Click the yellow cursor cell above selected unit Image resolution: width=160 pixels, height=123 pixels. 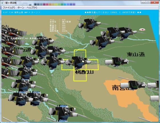point(80,55)
